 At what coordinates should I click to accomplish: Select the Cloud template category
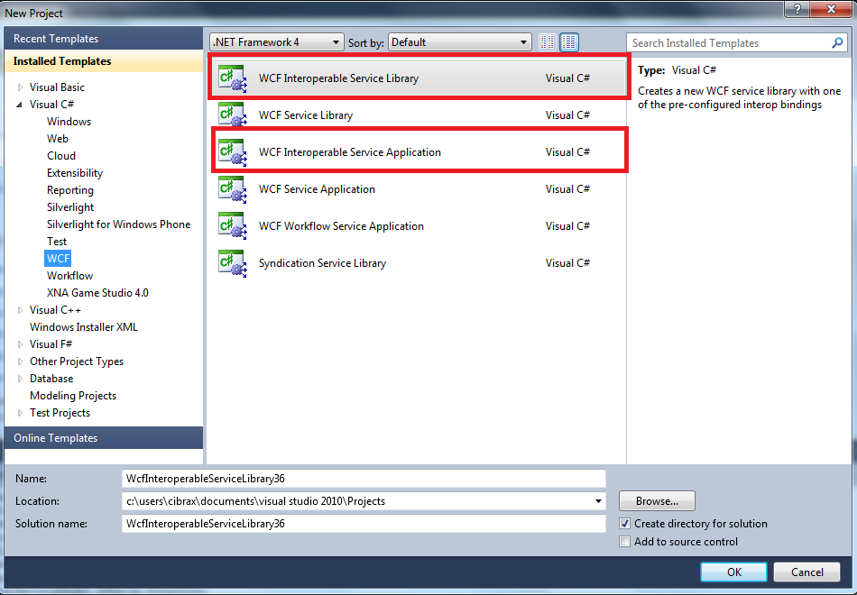(61, 156)
